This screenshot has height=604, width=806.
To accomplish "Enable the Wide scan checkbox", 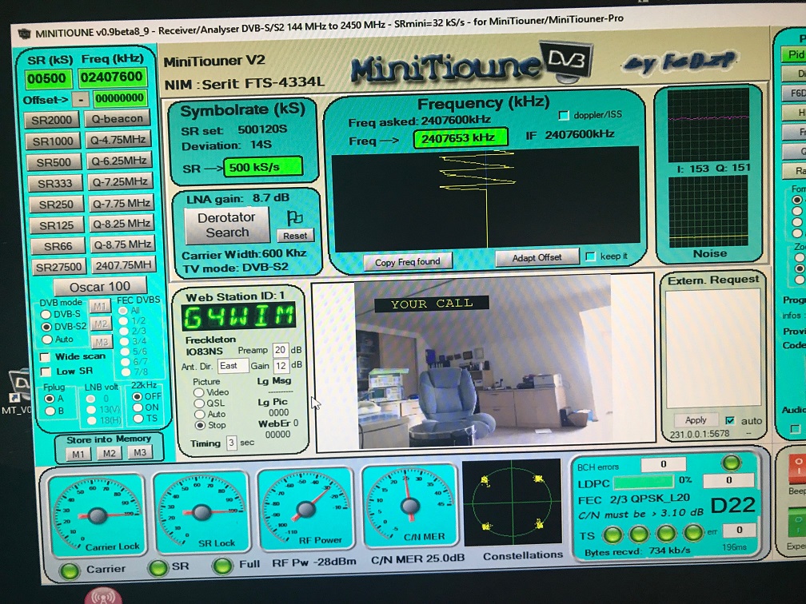I will (46, 357).
